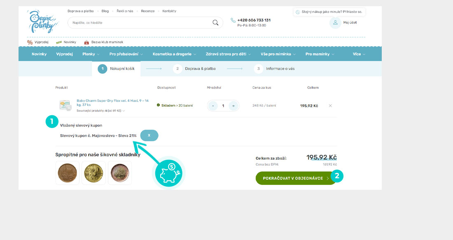Open Bezva klub maminek link
Screen dimensions: 453x240
click(x=103, y=42)
